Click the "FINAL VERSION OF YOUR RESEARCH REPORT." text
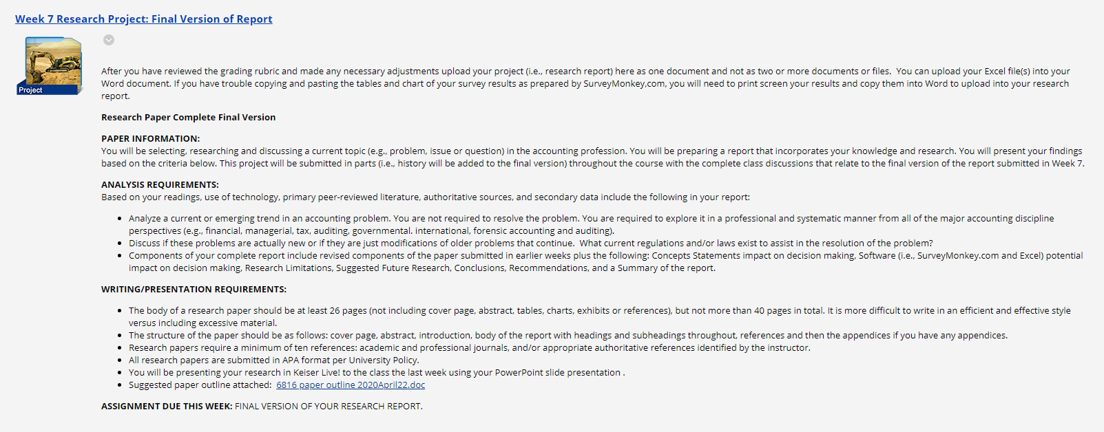The height and width of the screenshot is (432, 1104). (x=329, y=407)
